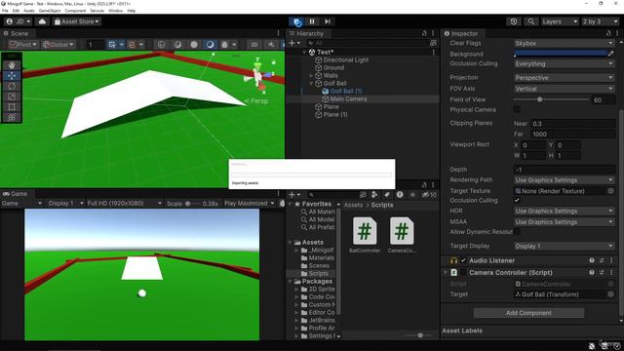Toggle the Audio Listener enabled checkbox
The image size is (624, 351).
coord(463,260)
